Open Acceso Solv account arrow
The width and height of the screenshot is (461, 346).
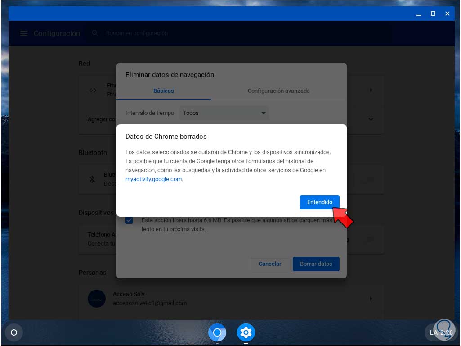371,299
